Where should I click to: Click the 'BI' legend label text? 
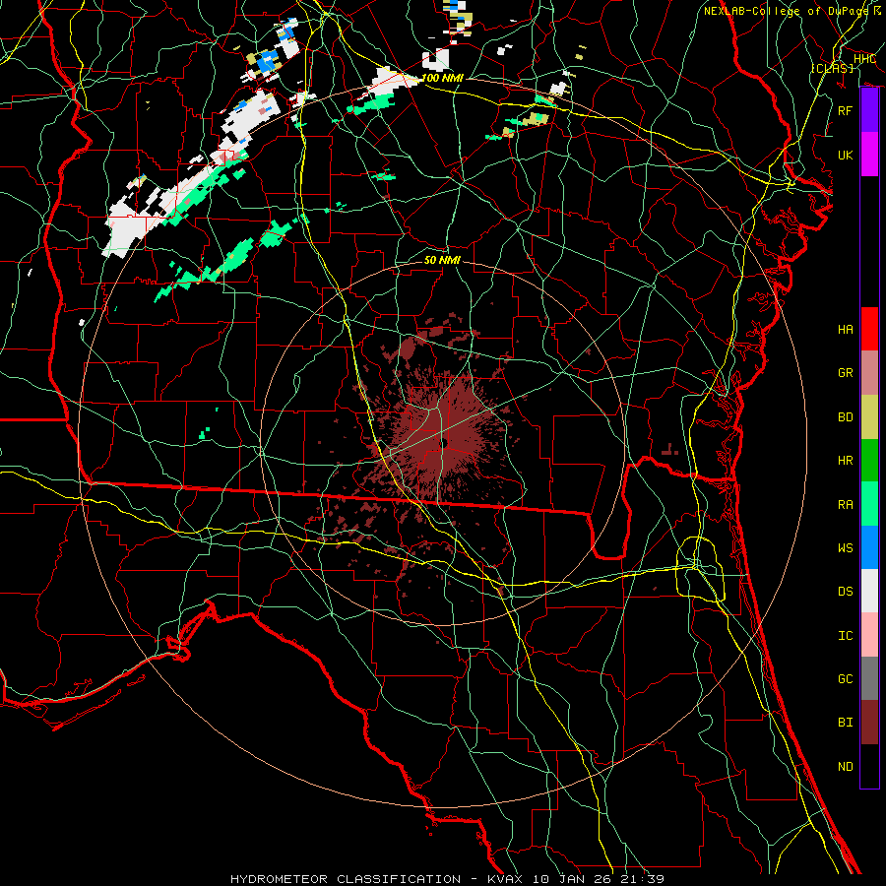click(846, 723)
